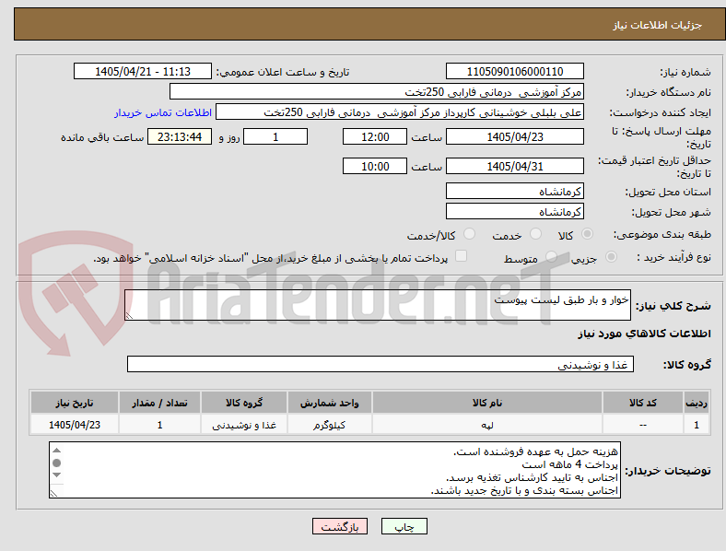Click the واحد شمارش column header
726x551 pixels.
329,403
